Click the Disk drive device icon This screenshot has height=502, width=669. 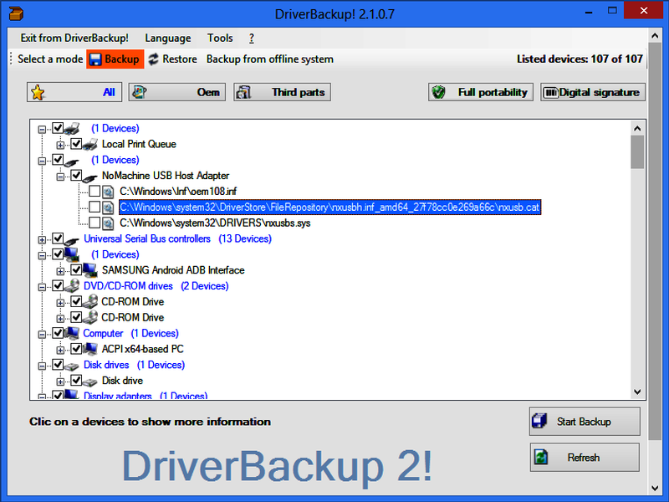(x=90, y=382)
